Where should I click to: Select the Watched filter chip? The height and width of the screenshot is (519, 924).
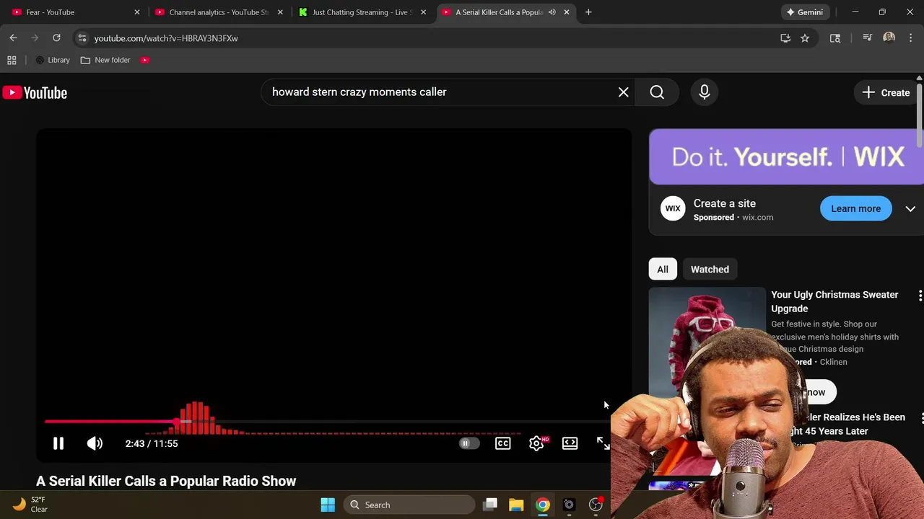click(x=710, y=269)
